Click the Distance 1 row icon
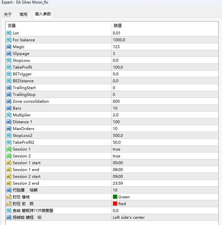Viewport: 222px width, 225px height. pos(8,122)
